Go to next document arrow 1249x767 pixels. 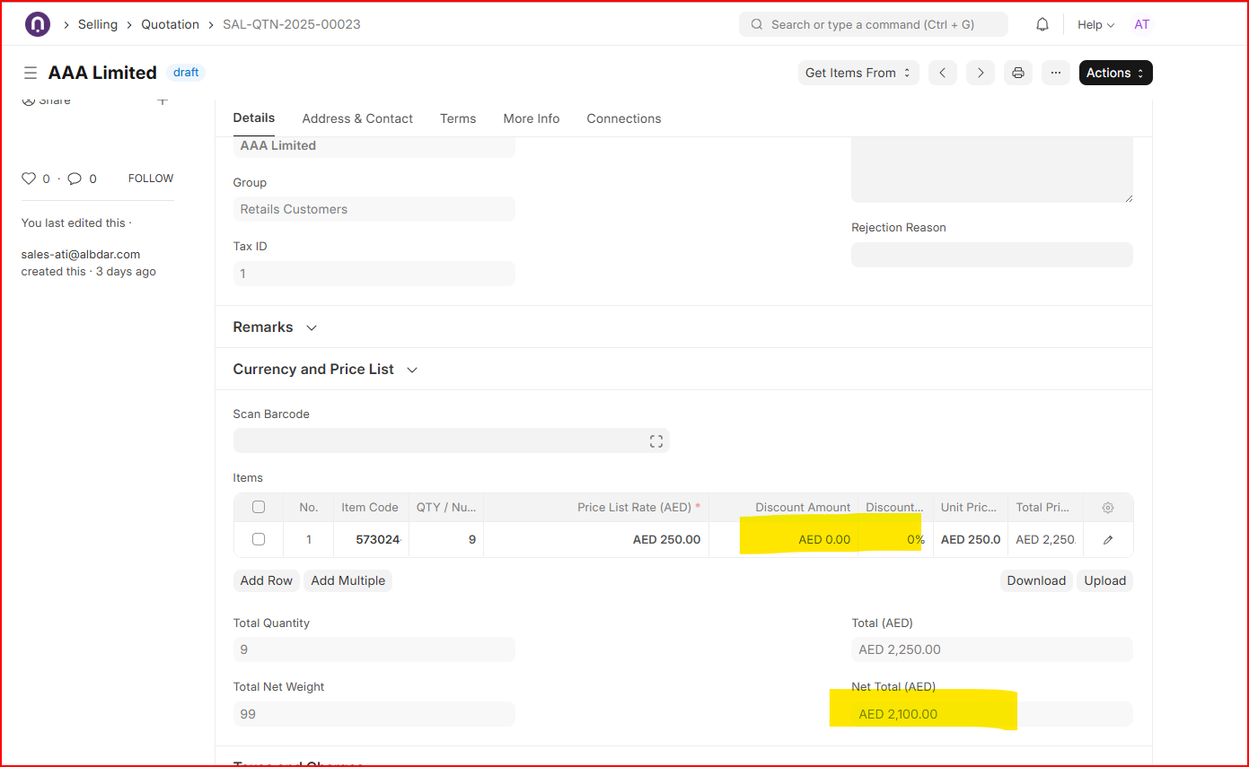pyautogui.click(x=980, y=73)
